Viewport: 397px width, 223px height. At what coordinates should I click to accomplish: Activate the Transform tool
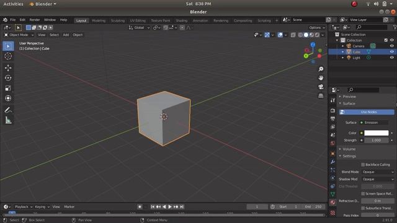(8, 98)
